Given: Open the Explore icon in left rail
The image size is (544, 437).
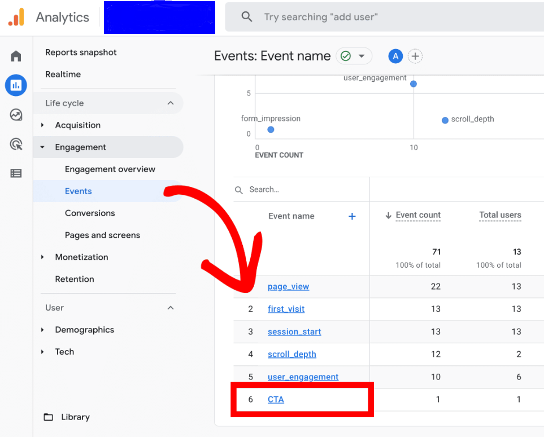Looking at the screenshot, I should click(16, 115).
